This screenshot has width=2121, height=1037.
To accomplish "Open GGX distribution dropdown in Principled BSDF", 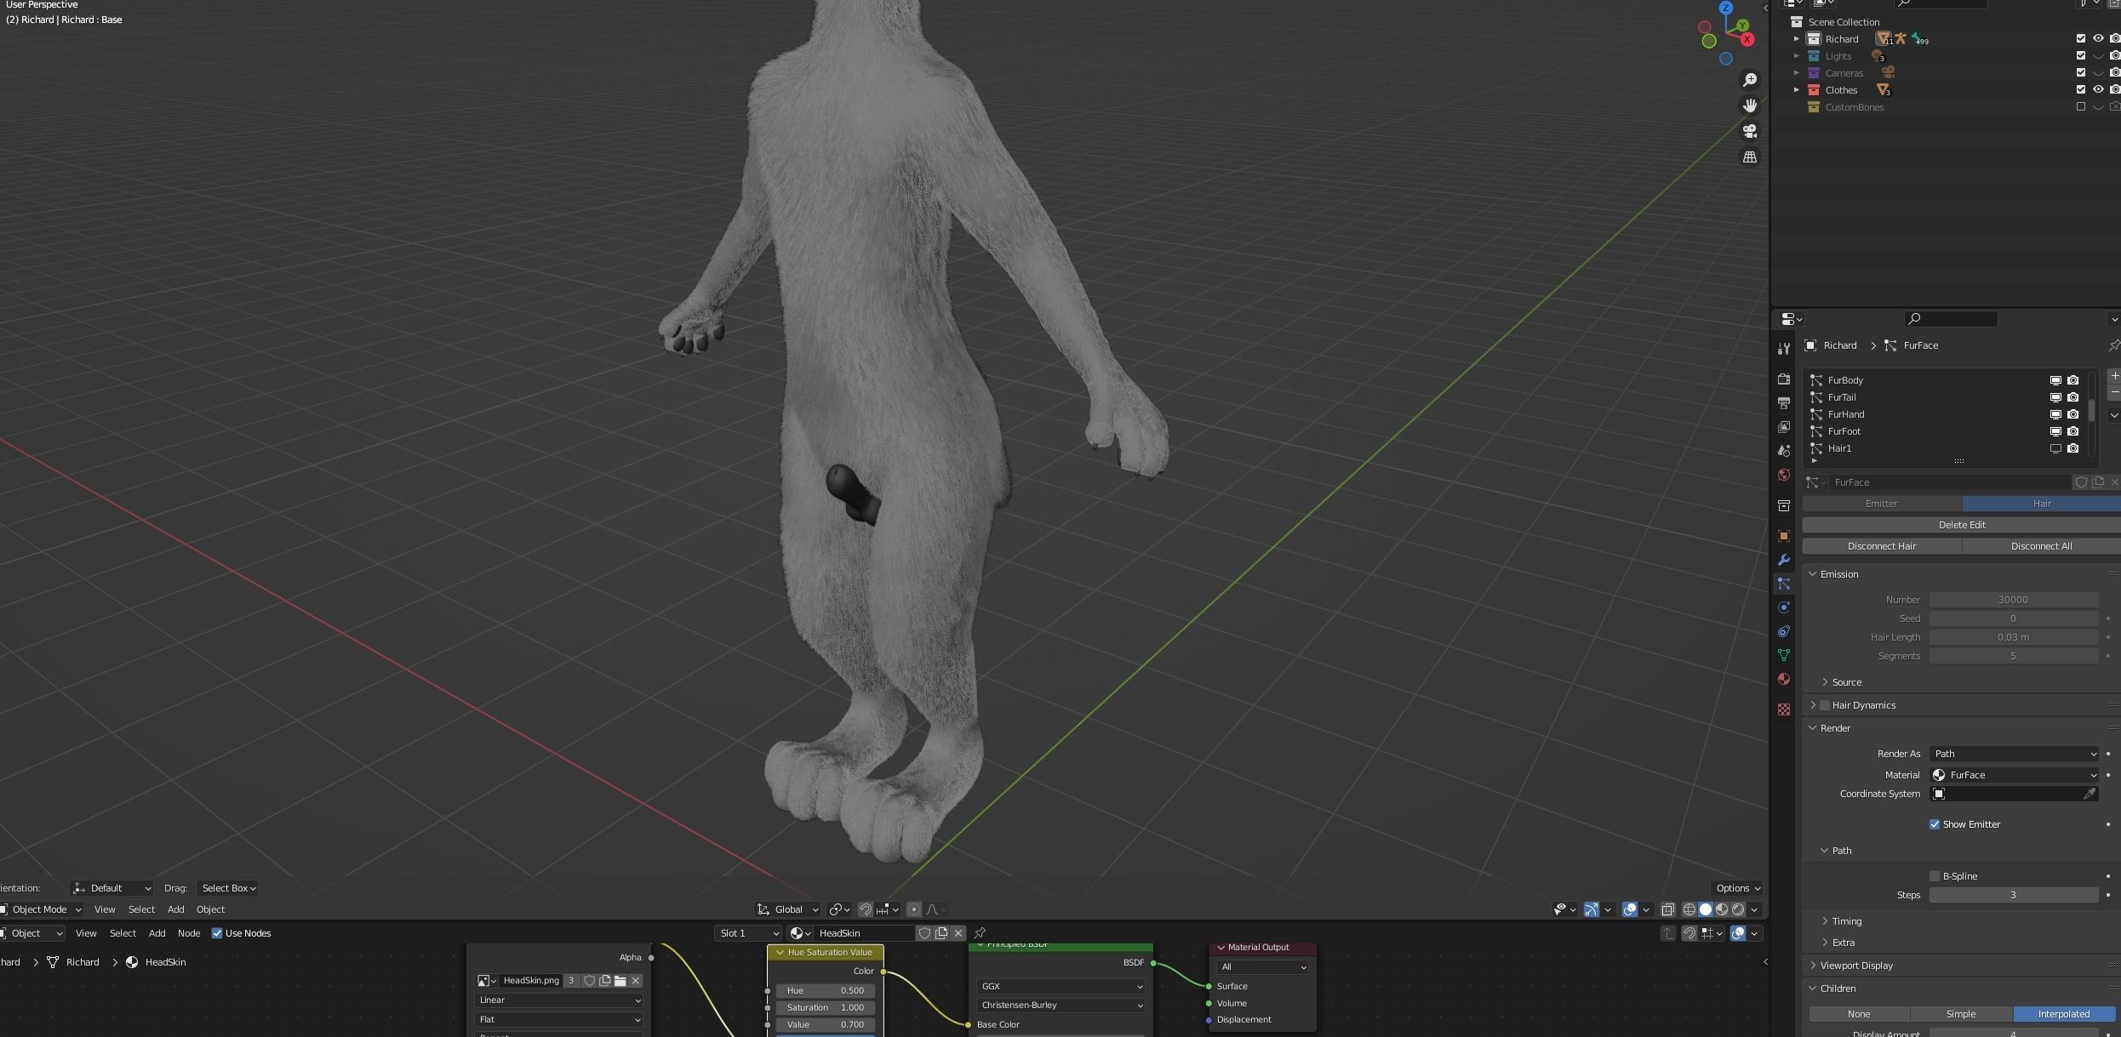I will [1060, 986].
